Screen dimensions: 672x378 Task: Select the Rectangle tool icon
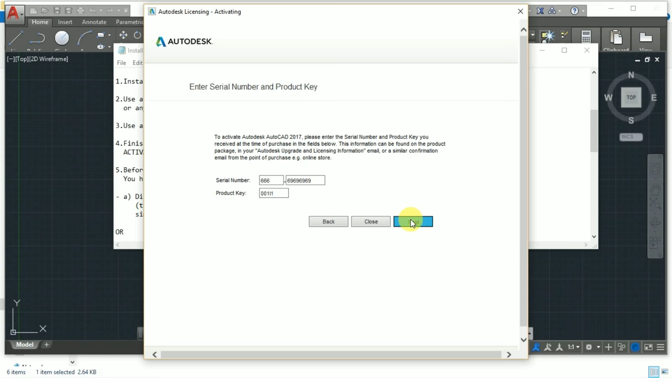coord(101,35)
